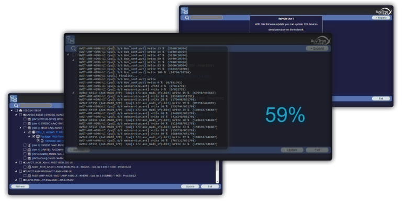Click the microphone icon of slot 3 DS32IO
Image resolution: width=402 pixels, height=201 pixels.
tap(29, 145)
